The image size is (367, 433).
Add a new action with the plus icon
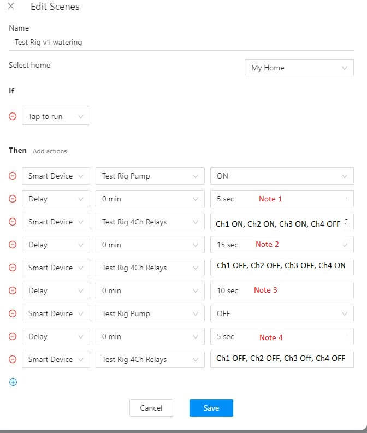[x=13, y=382]
